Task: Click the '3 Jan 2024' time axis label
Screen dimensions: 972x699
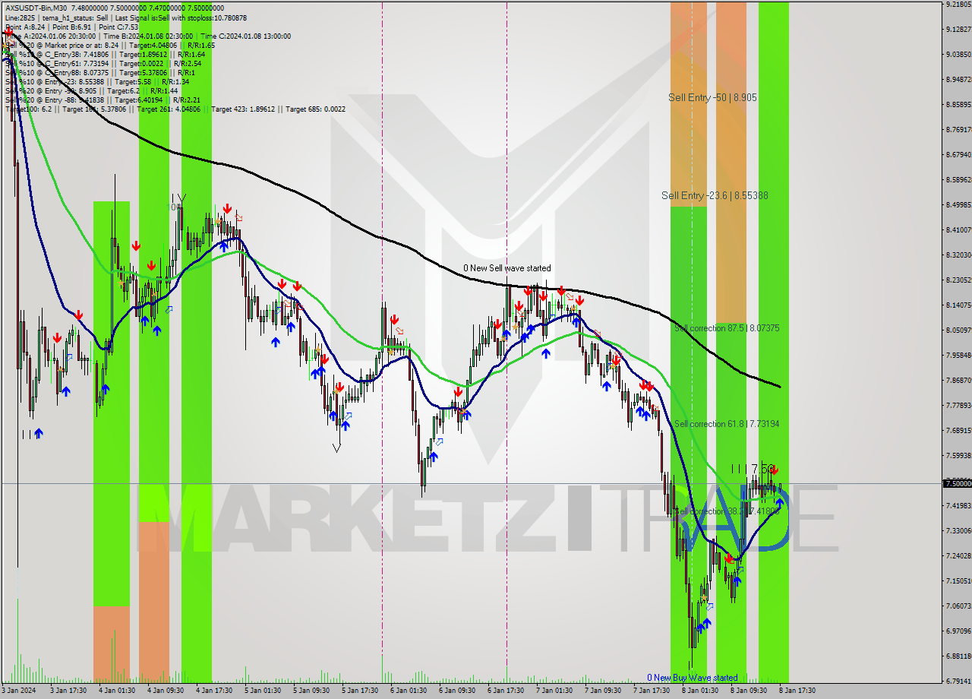Action: tap(18, 691)
